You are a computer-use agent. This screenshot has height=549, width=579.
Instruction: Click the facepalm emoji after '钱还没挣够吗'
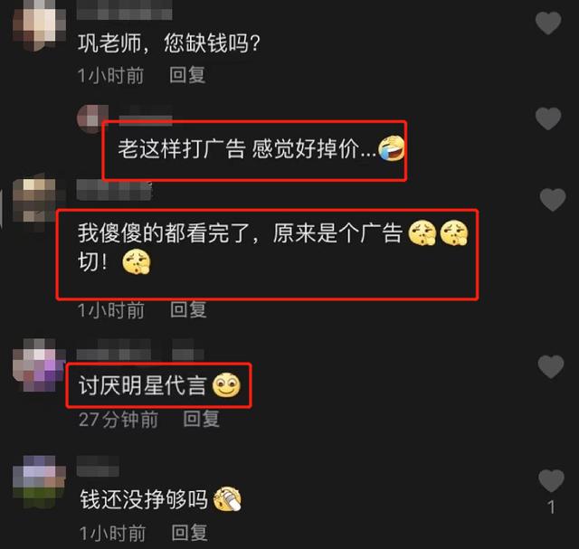point(227,499)
